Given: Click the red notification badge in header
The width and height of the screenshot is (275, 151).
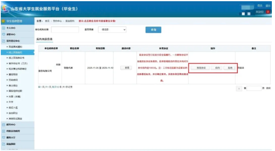Looking at the screenshot, I should coord(267,12).
